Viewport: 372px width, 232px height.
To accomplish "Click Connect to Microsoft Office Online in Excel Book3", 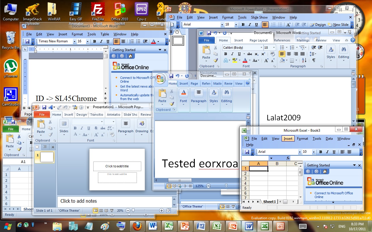I will [x=334, y=195].
